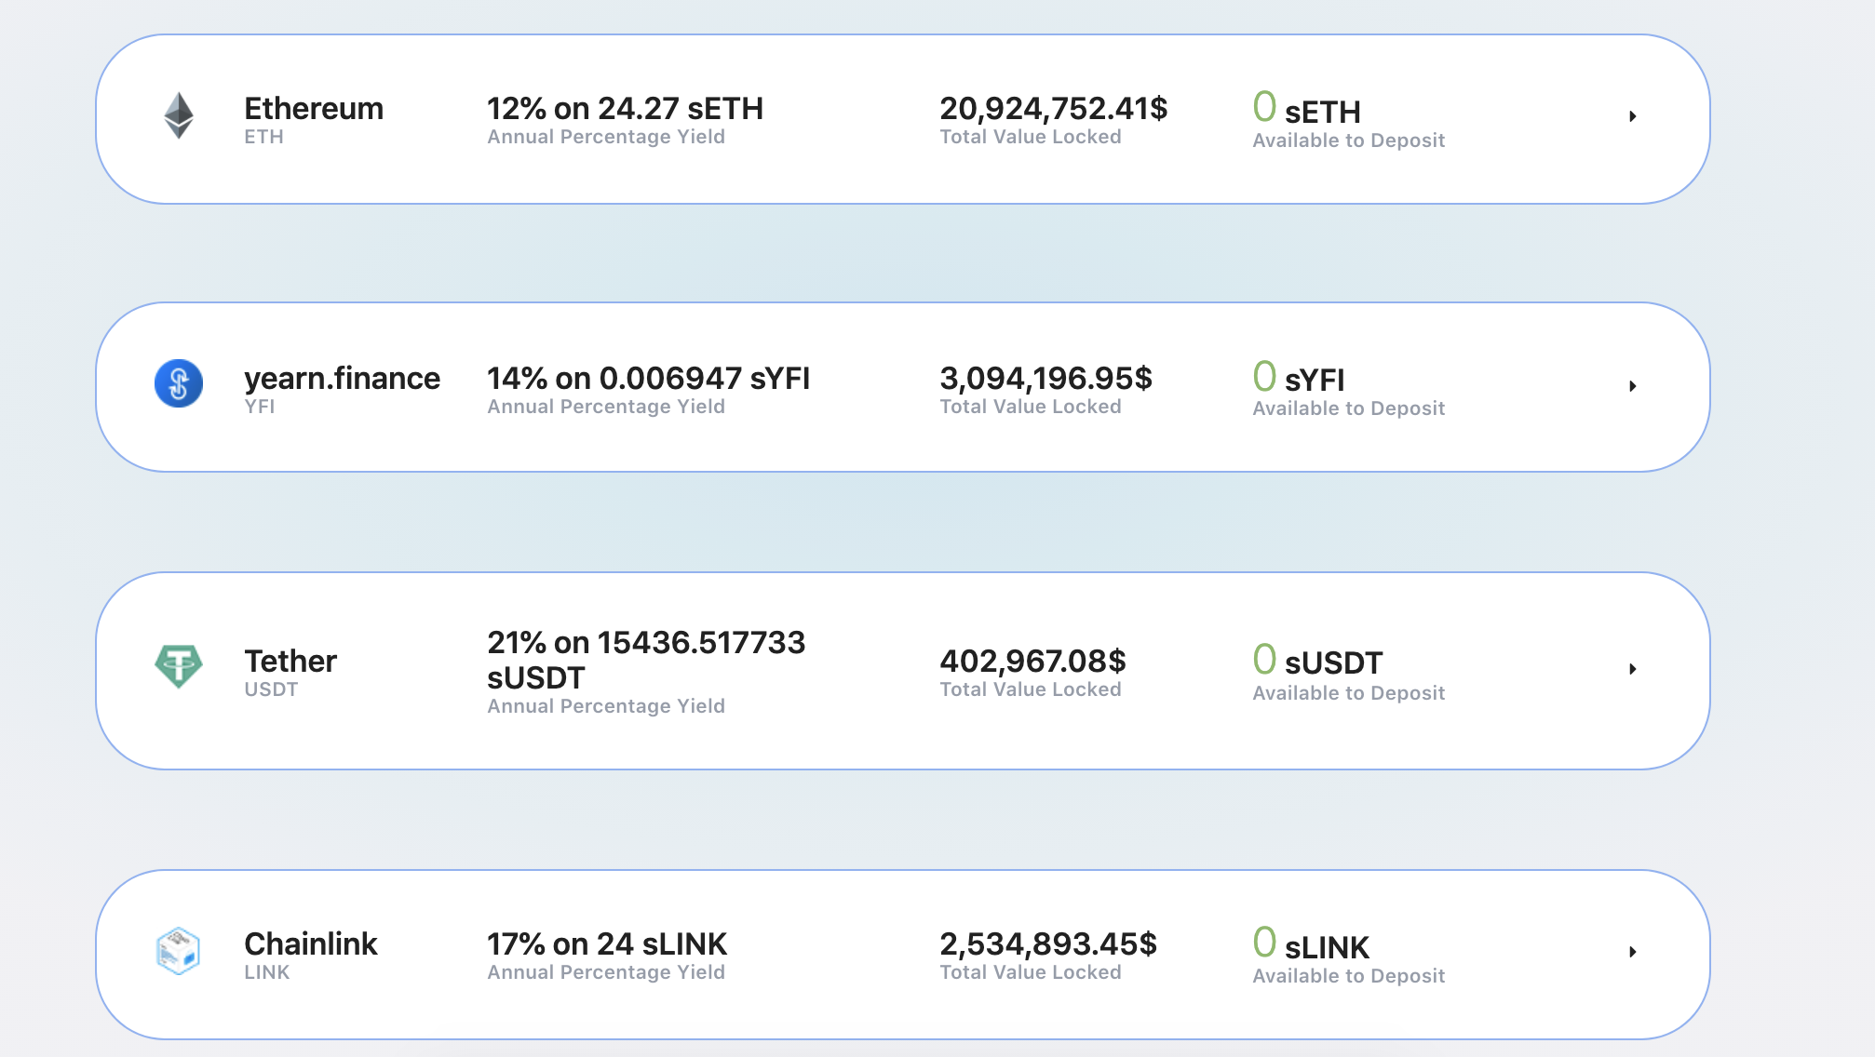This screenshot has width=1875, height=1057.
Task: Click the 0 sYFI available deposit value
Action: pos(1302,379)
